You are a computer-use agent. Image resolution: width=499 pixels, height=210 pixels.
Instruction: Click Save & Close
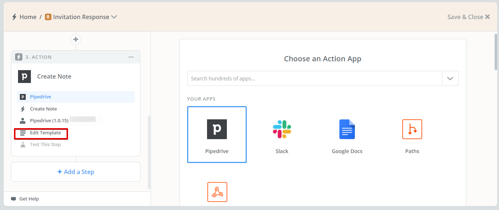click(x=468, y=17)
